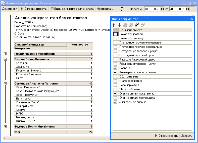The image size is (198, 143).
Task: Click the move up blue arrow icon
Action: 114,25
